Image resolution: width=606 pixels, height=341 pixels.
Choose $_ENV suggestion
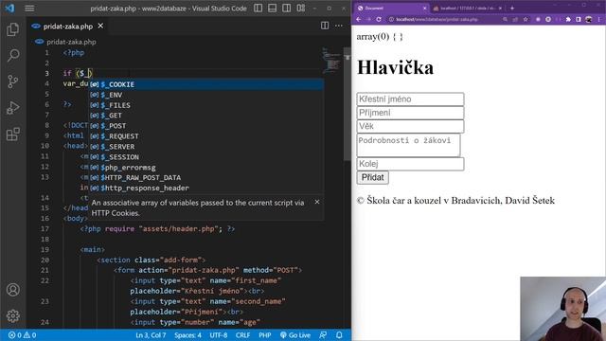pos(206,95)
